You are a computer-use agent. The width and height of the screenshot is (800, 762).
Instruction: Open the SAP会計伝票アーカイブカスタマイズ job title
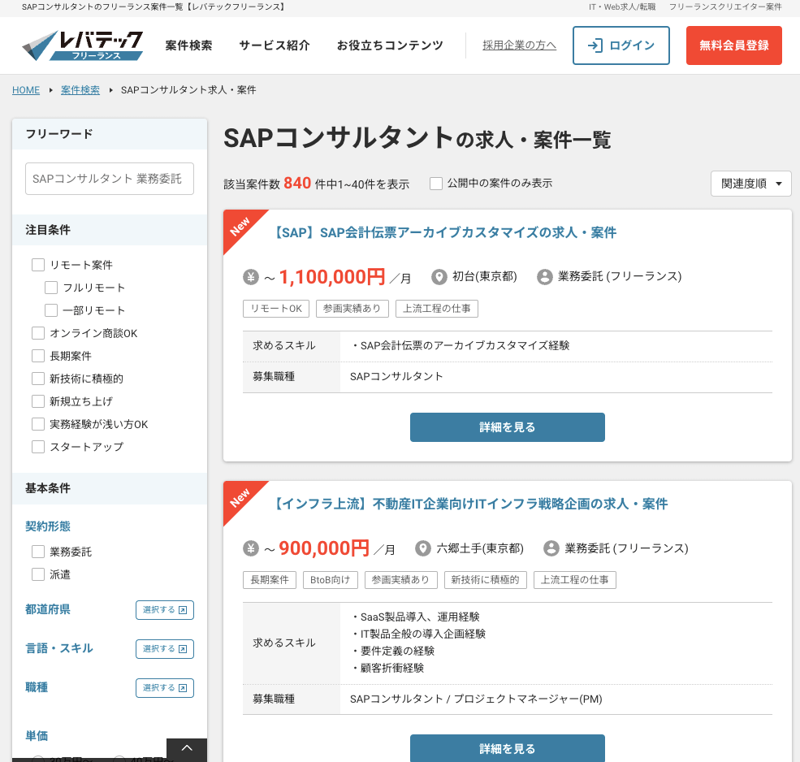point(443,232)
